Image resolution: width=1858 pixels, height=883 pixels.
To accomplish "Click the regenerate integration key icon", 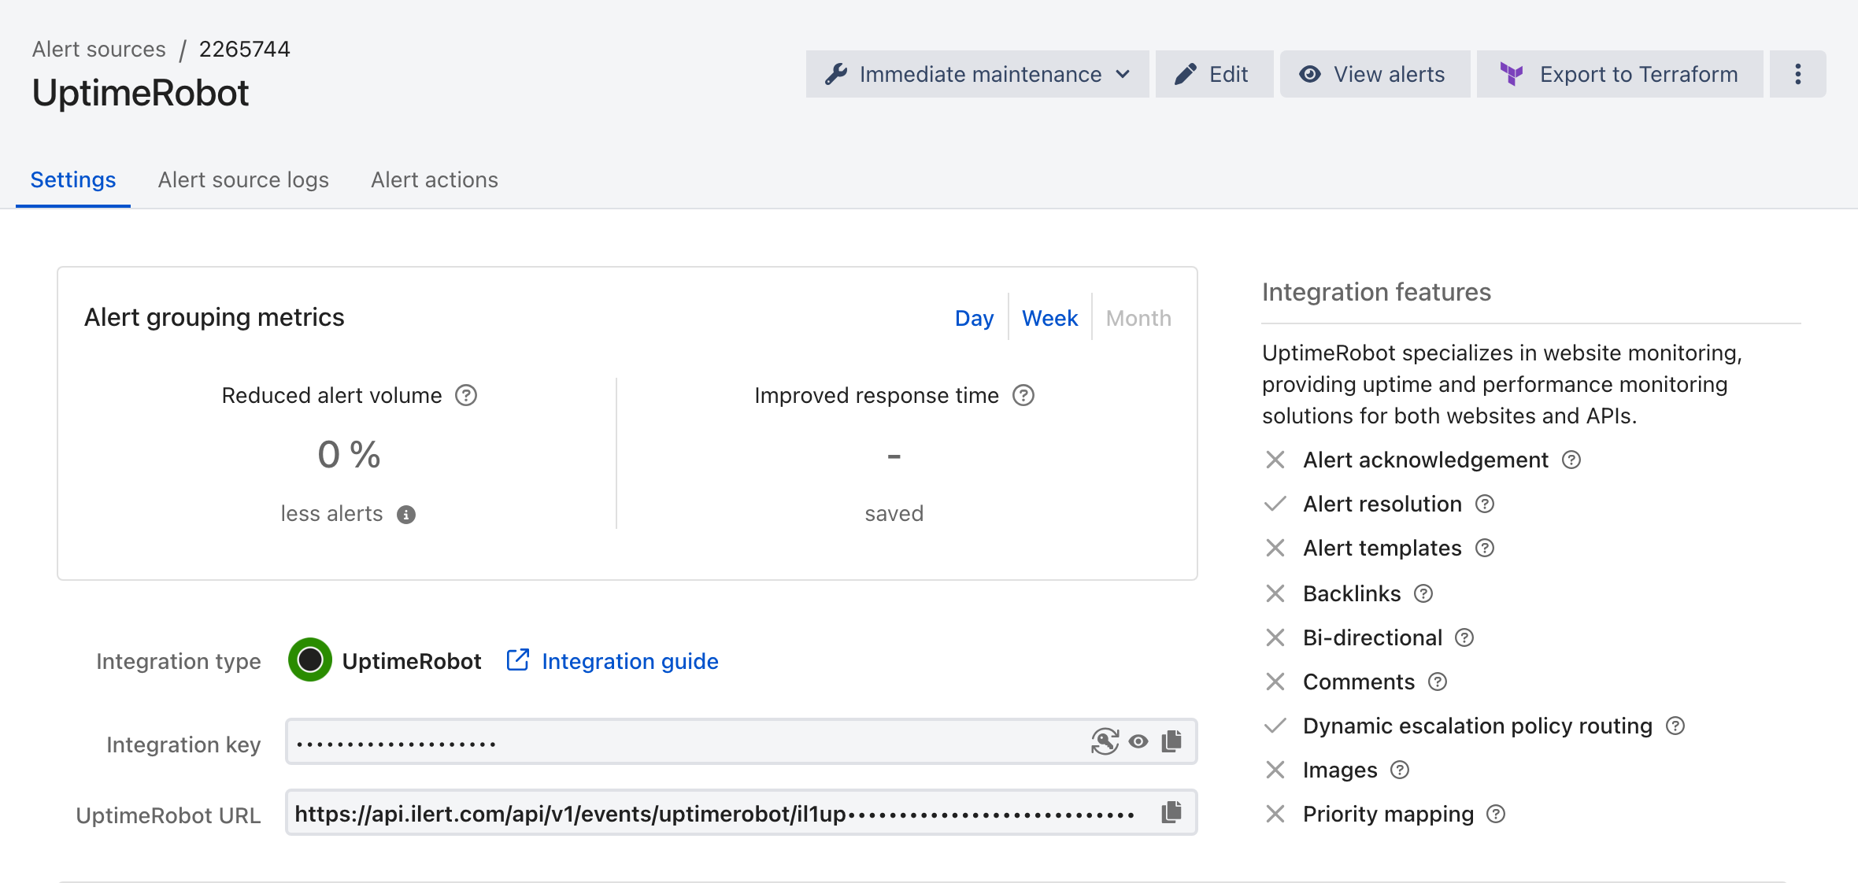I will click(x=1105, y=741).
